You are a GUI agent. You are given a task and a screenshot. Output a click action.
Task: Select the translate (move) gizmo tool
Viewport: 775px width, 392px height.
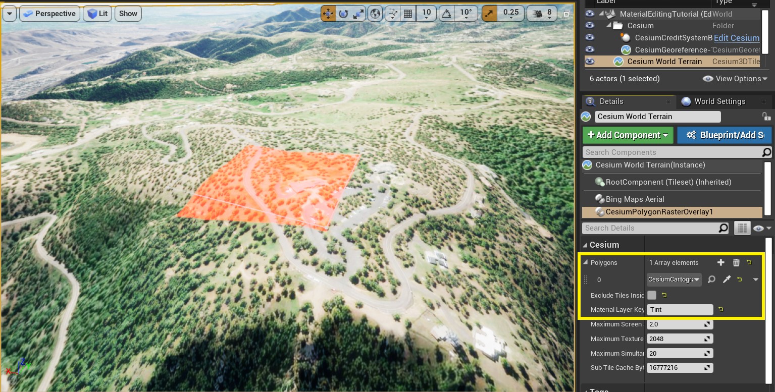pos(328,14)
